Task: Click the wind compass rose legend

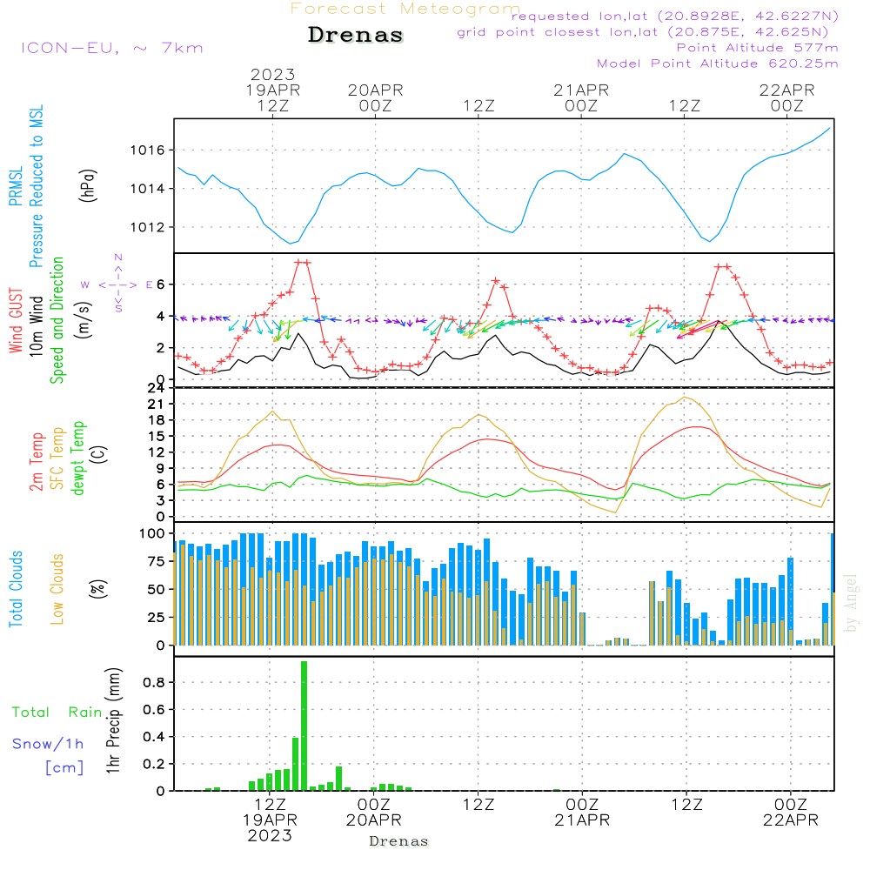Action: (118, 284)
